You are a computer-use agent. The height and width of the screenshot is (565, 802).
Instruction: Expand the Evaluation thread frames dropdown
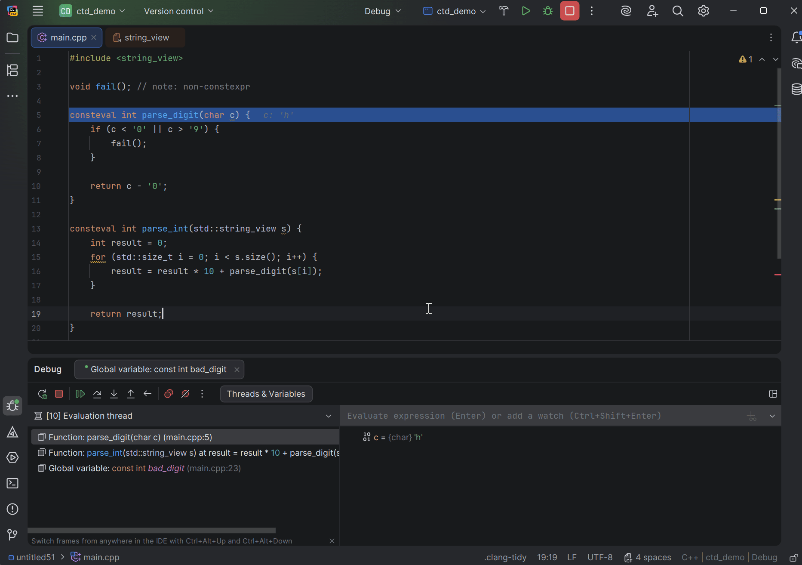point(329,416)
